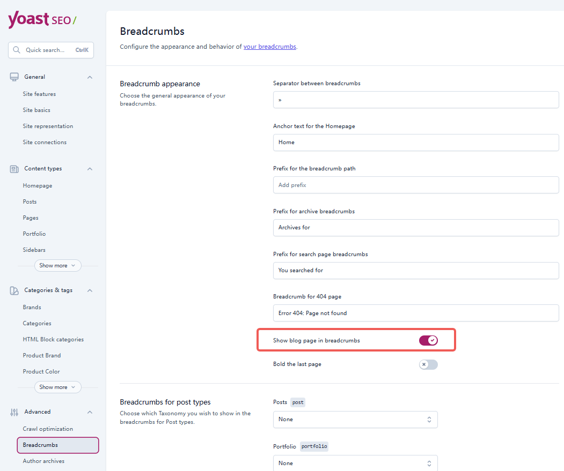Open 'Site representation' settings
The width and height of the screenshot is (564, 471).
pyautogui.click(x=48, y=126)
